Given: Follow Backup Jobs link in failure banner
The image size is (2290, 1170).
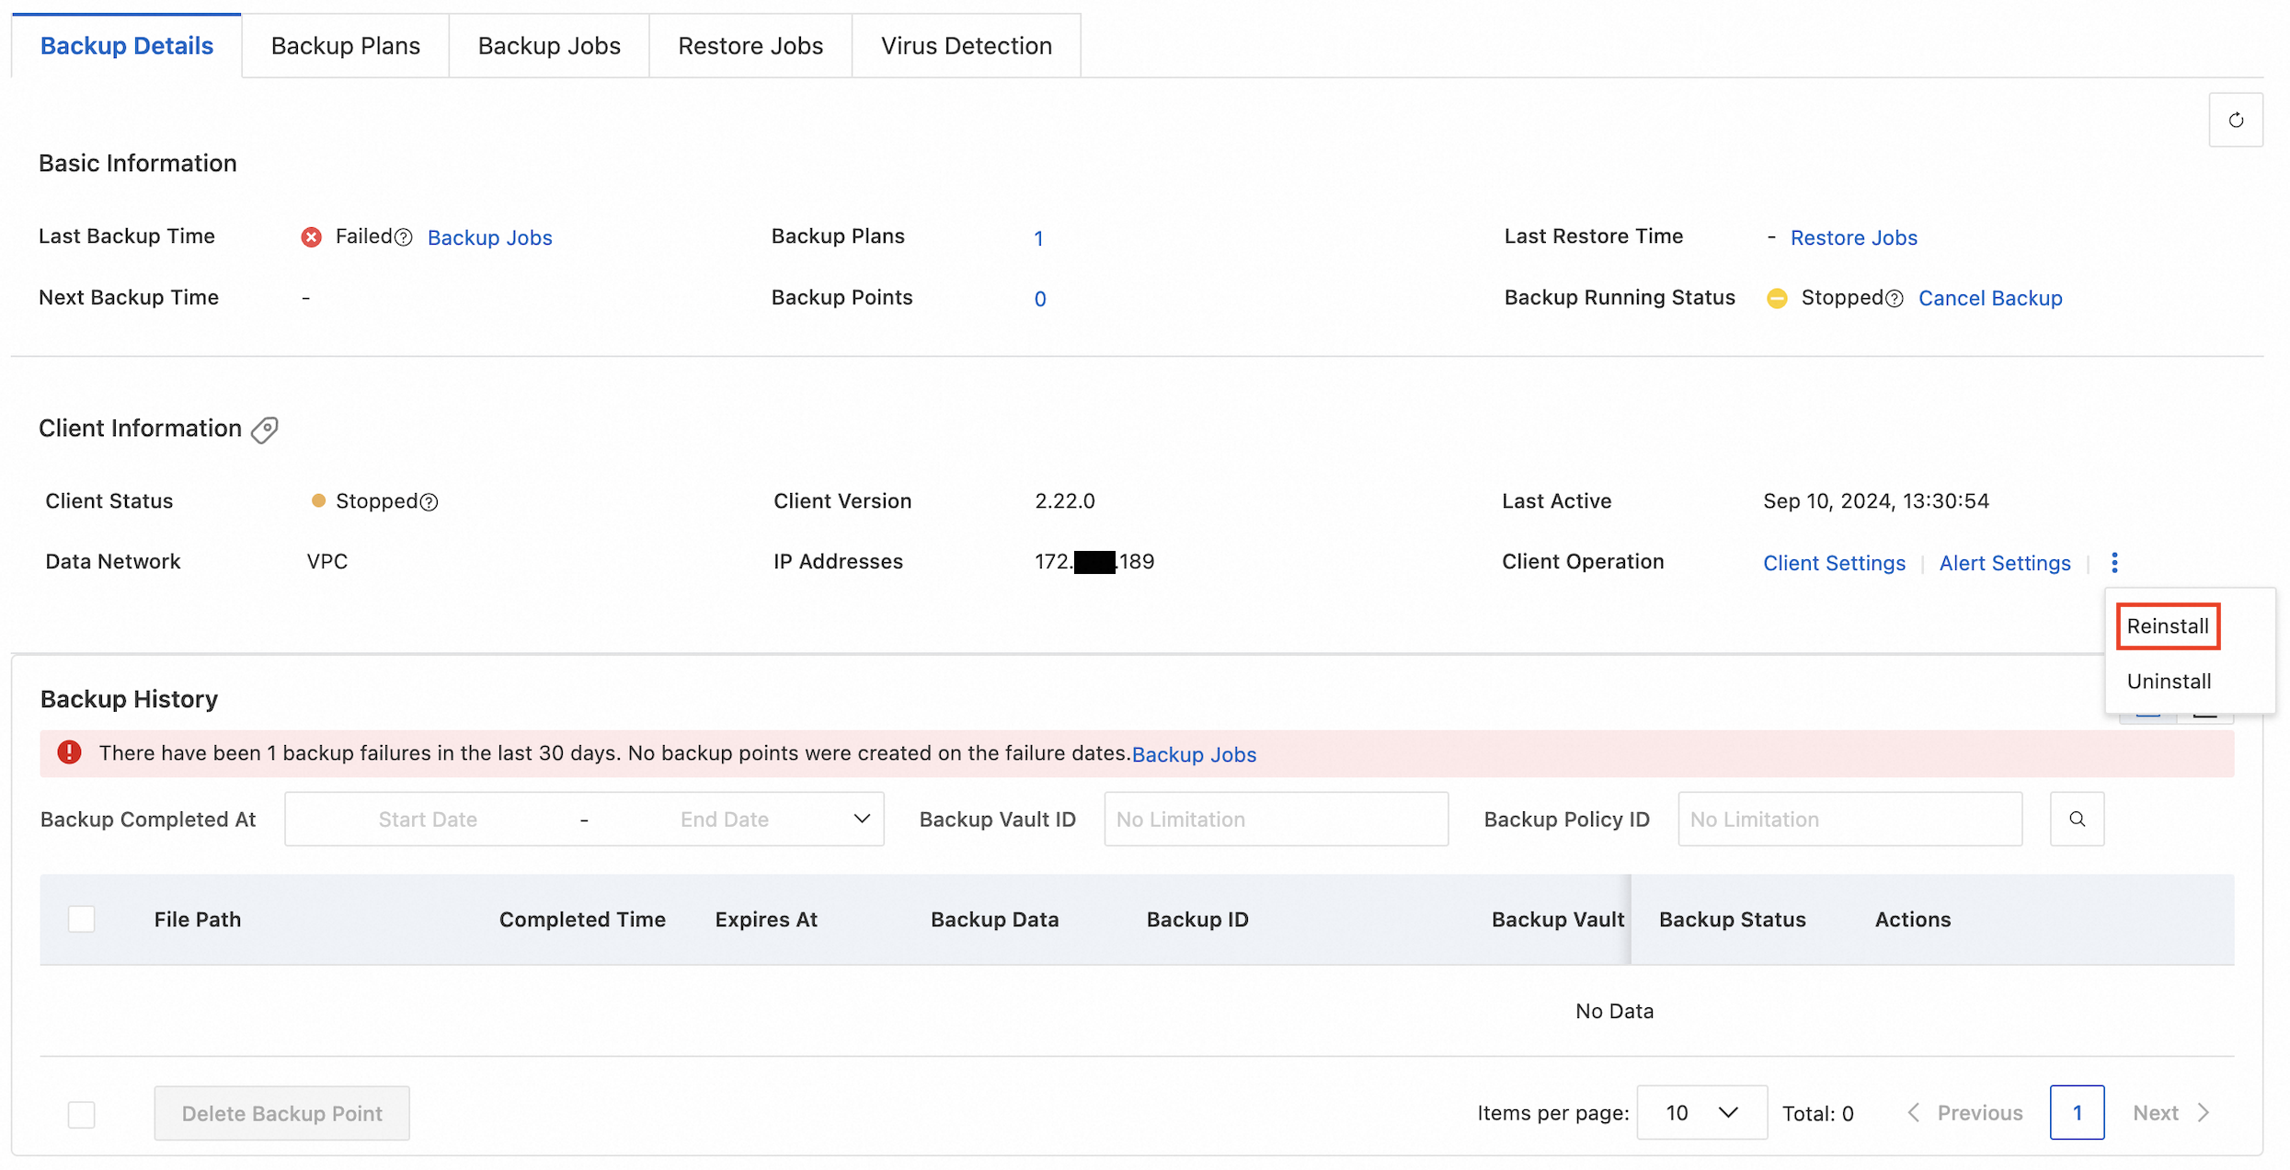Looking at the screenshot, I should tap(1194, 754).
